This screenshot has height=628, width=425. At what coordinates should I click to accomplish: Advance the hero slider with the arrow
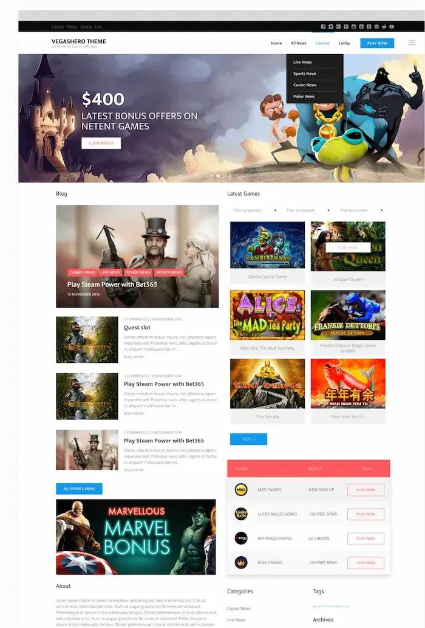click(x=212, y=176)
